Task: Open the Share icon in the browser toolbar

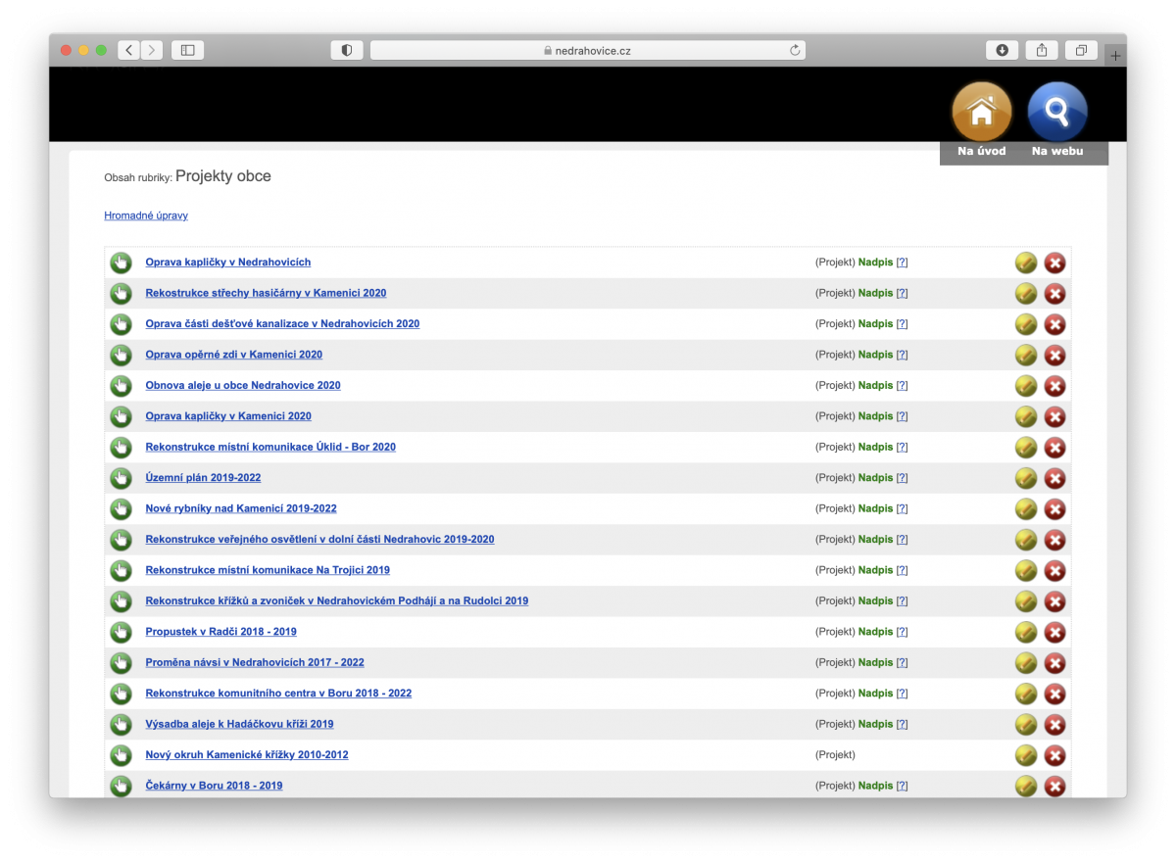Action: click(1041, 49)
